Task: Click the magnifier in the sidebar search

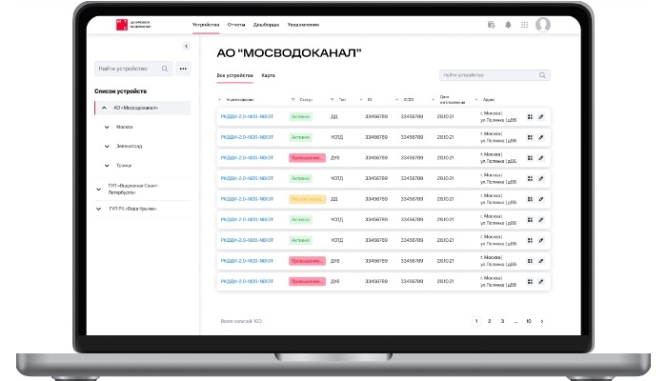Action: 165,69
